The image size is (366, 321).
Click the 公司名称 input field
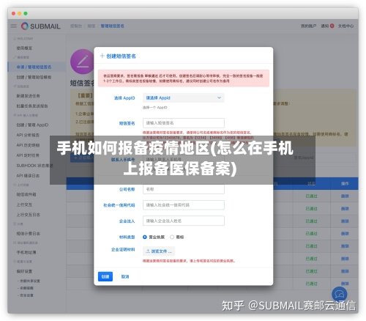[x=184, y=189]
